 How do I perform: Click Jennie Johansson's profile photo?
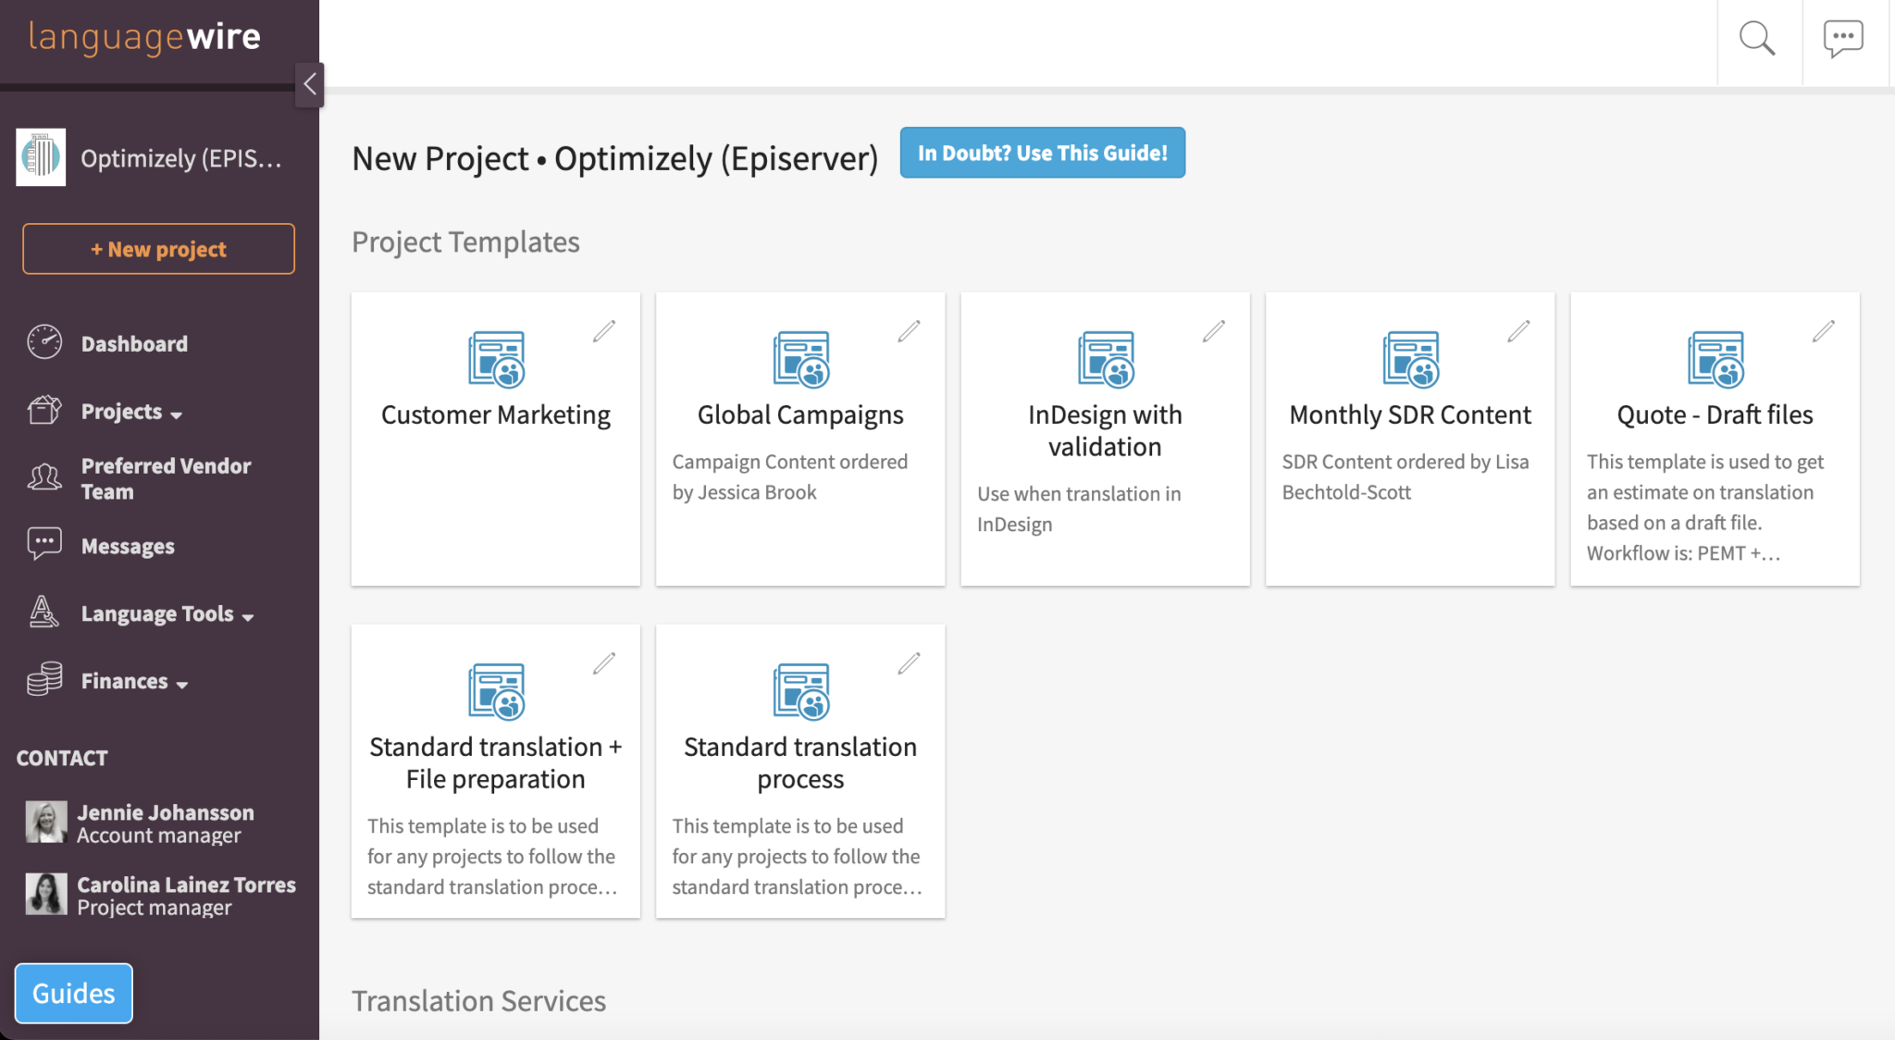(x=46, y=822)
